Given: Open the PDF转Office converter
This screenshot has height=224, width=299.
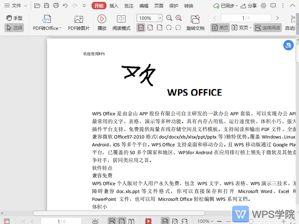Looking at the screenshot, I should 47,23.
